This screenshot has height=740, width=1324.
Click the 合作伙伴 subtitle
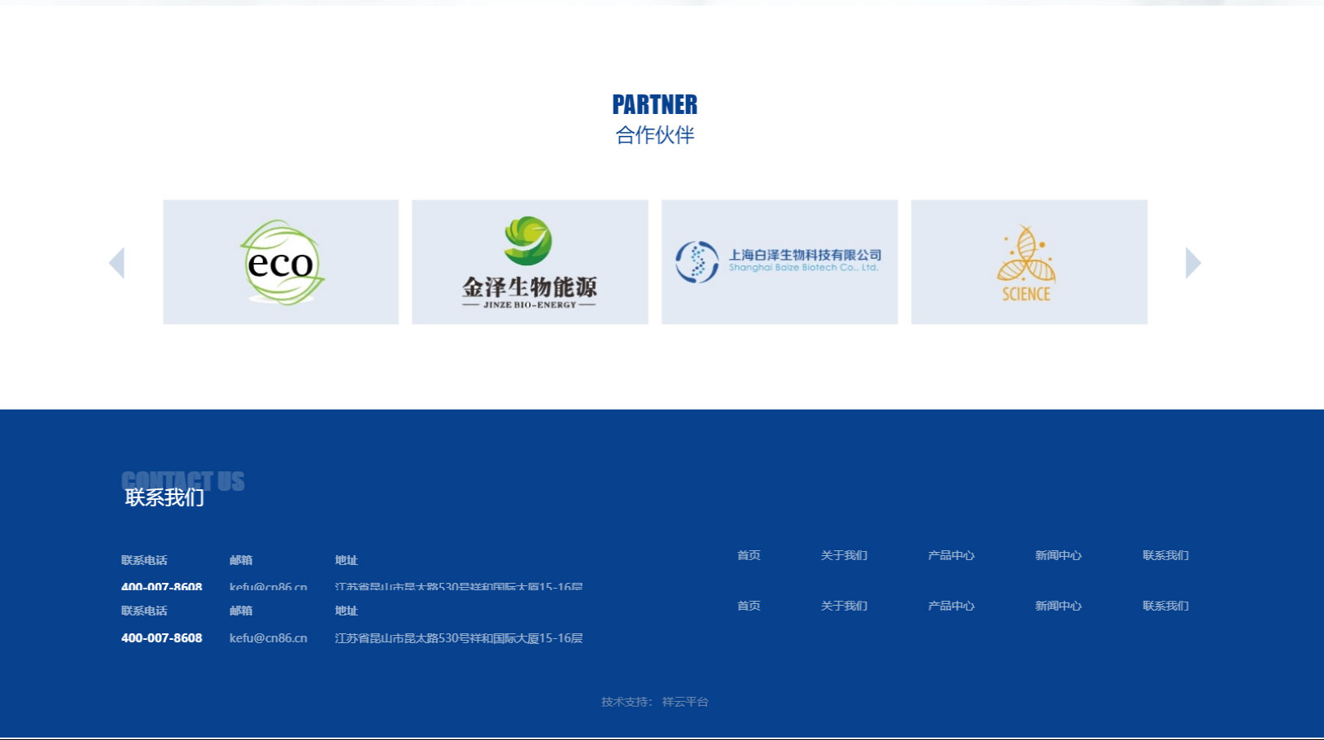(x=655, y=135)
